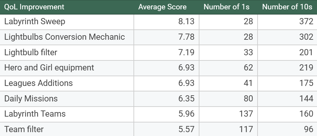This screenshot has height=136, width=317.
Task: Click the Average Score column header
Action: [x=166, y=7]
